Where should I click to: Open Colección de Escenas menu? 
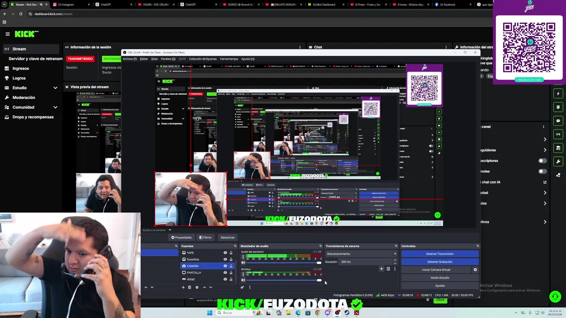click(x=203, y=59)
